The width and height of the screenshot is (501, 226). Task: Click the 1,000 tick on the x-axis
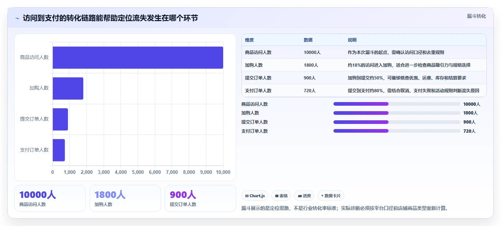[69, 172]
